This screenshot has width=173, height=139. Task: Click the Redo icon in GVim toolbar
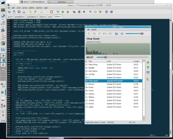pos(35,12)
